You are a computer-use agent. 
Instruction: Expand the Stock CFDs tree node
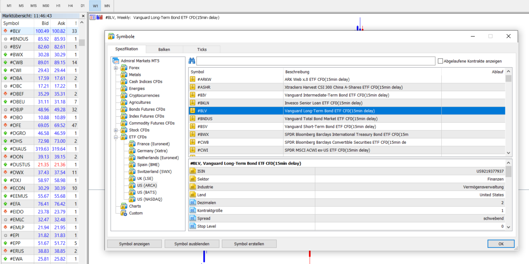116,130
